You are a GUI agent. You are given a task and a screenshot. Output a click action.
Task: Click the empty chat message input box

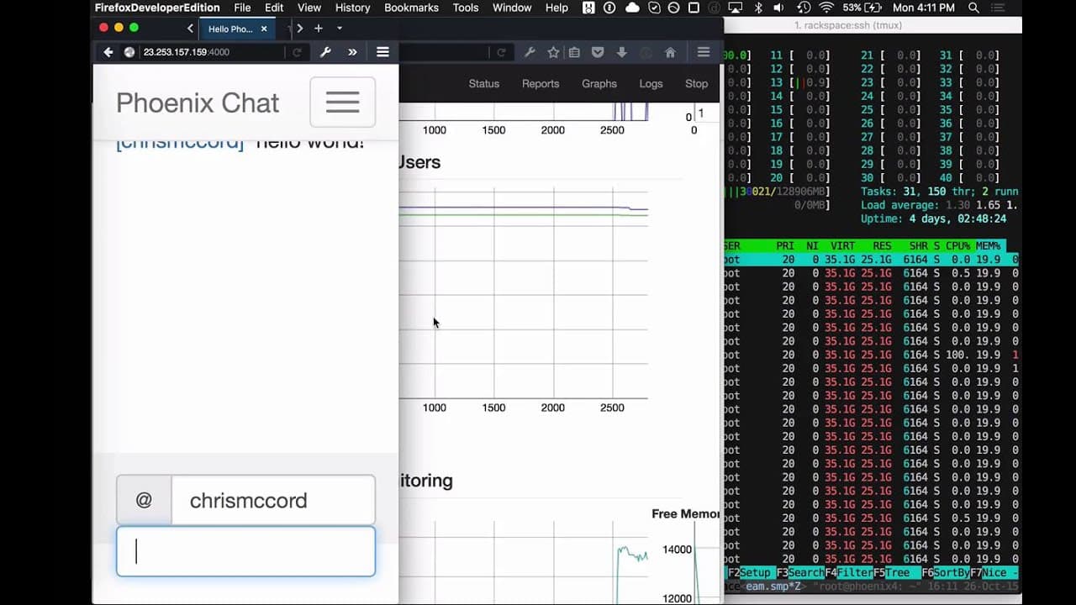[245, 551]
